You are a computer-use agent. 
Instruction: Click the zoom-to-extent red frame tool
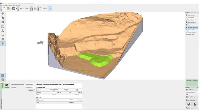pos(3,26)
